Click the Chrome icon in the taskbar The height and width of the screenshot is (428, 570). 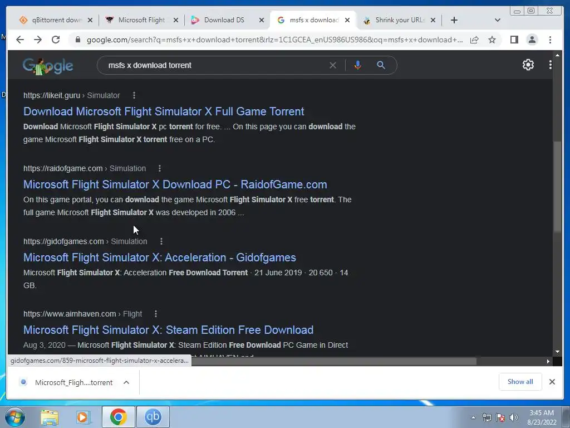tap(118, 417)
